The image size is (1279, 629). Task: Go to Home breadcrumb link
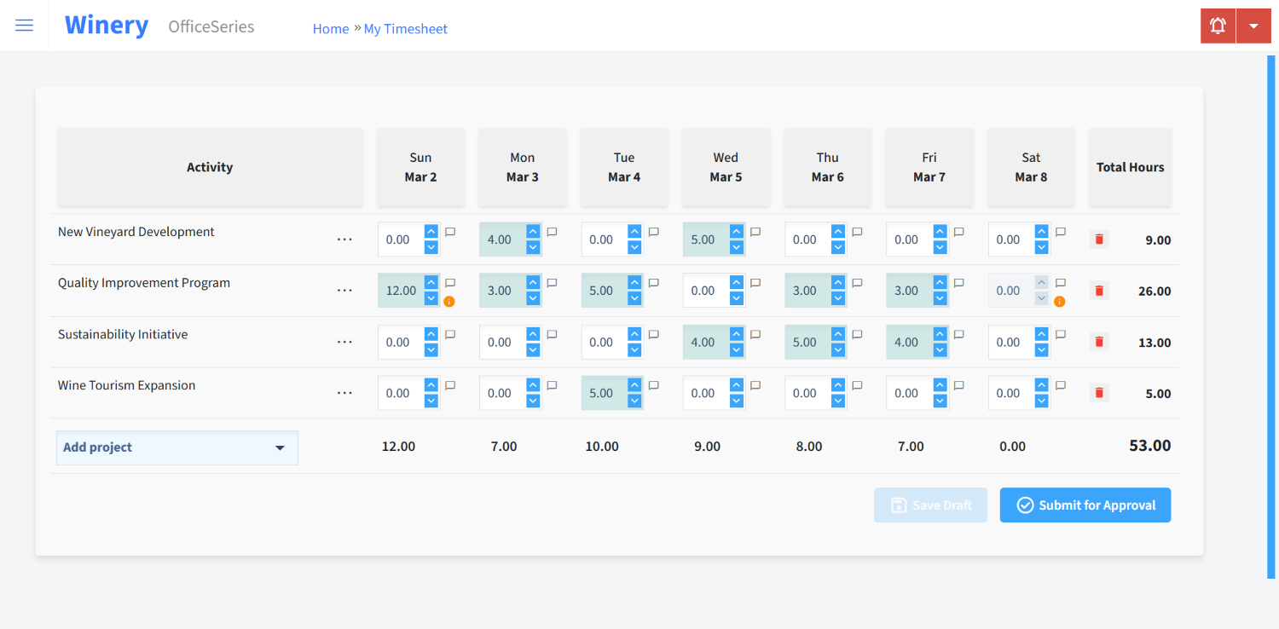point(330,29)
